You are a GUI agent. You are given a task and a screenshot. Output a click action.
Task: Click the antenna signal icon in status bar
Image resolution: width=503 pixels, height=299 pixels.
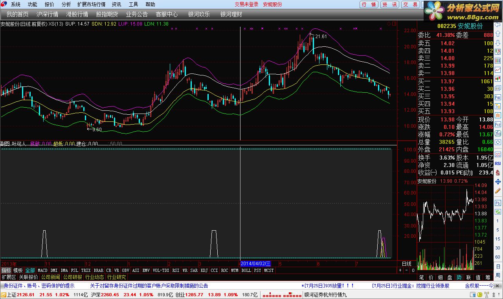[486, 294]
